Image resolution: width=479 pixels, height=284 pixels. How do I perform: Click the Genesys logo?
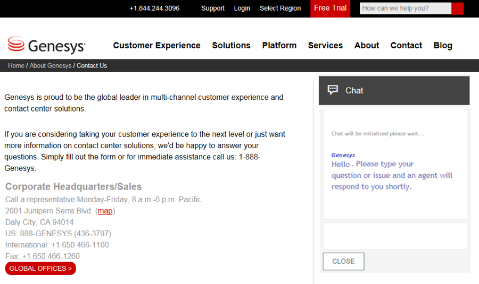[46, 46]
